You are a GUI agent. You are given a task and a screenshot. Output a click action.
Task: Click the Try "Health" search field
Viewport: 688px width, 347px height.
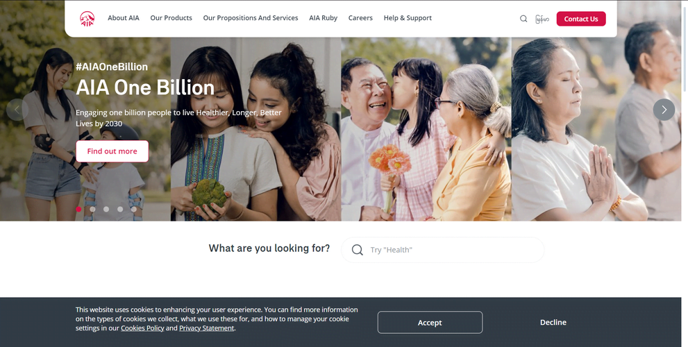pyautogui.click(x=443, y=250)
